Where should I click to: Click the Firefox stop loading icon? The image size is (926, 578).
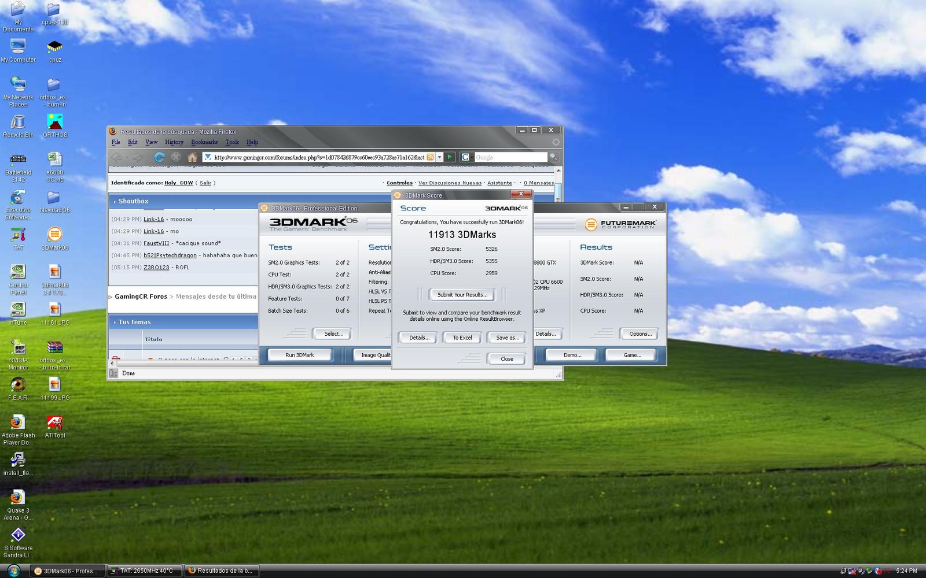[x=176, y=157]
